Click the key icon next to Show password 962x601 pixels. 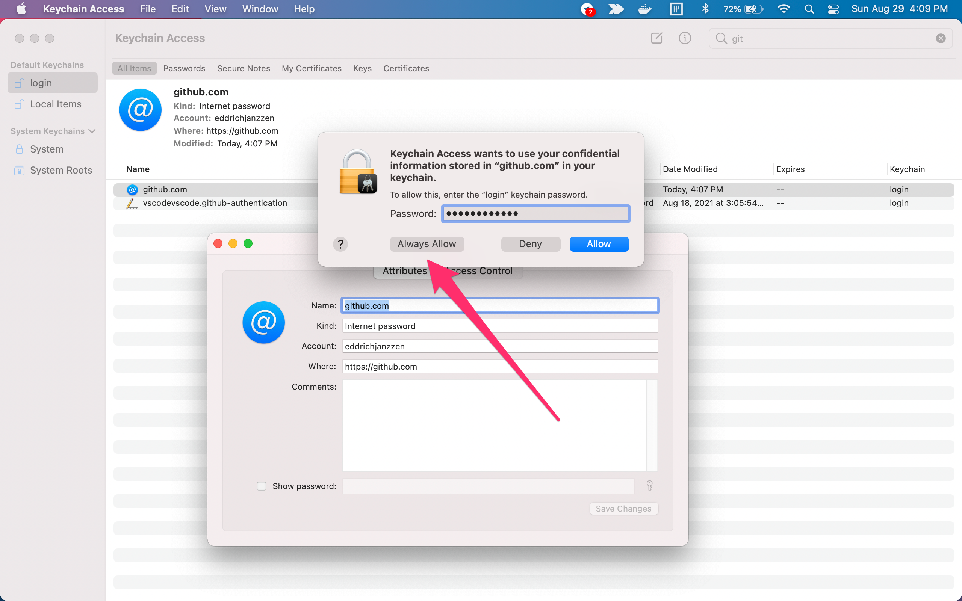click(x=650, y=486)
